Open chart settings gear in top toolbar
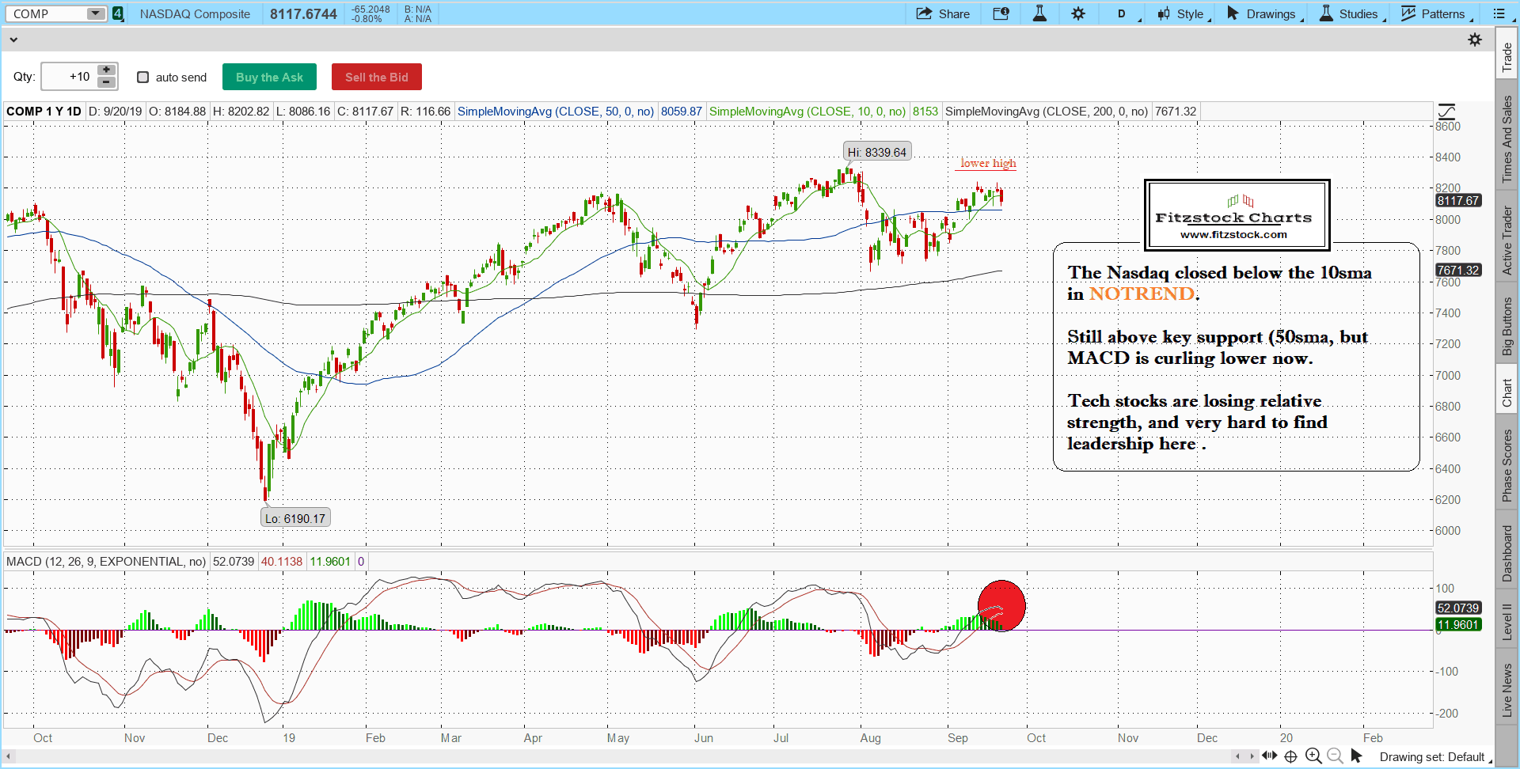 [1078, 13]
